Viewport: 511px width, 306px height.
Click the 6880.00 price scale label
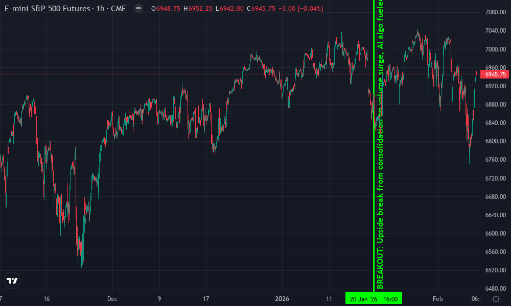495,105
